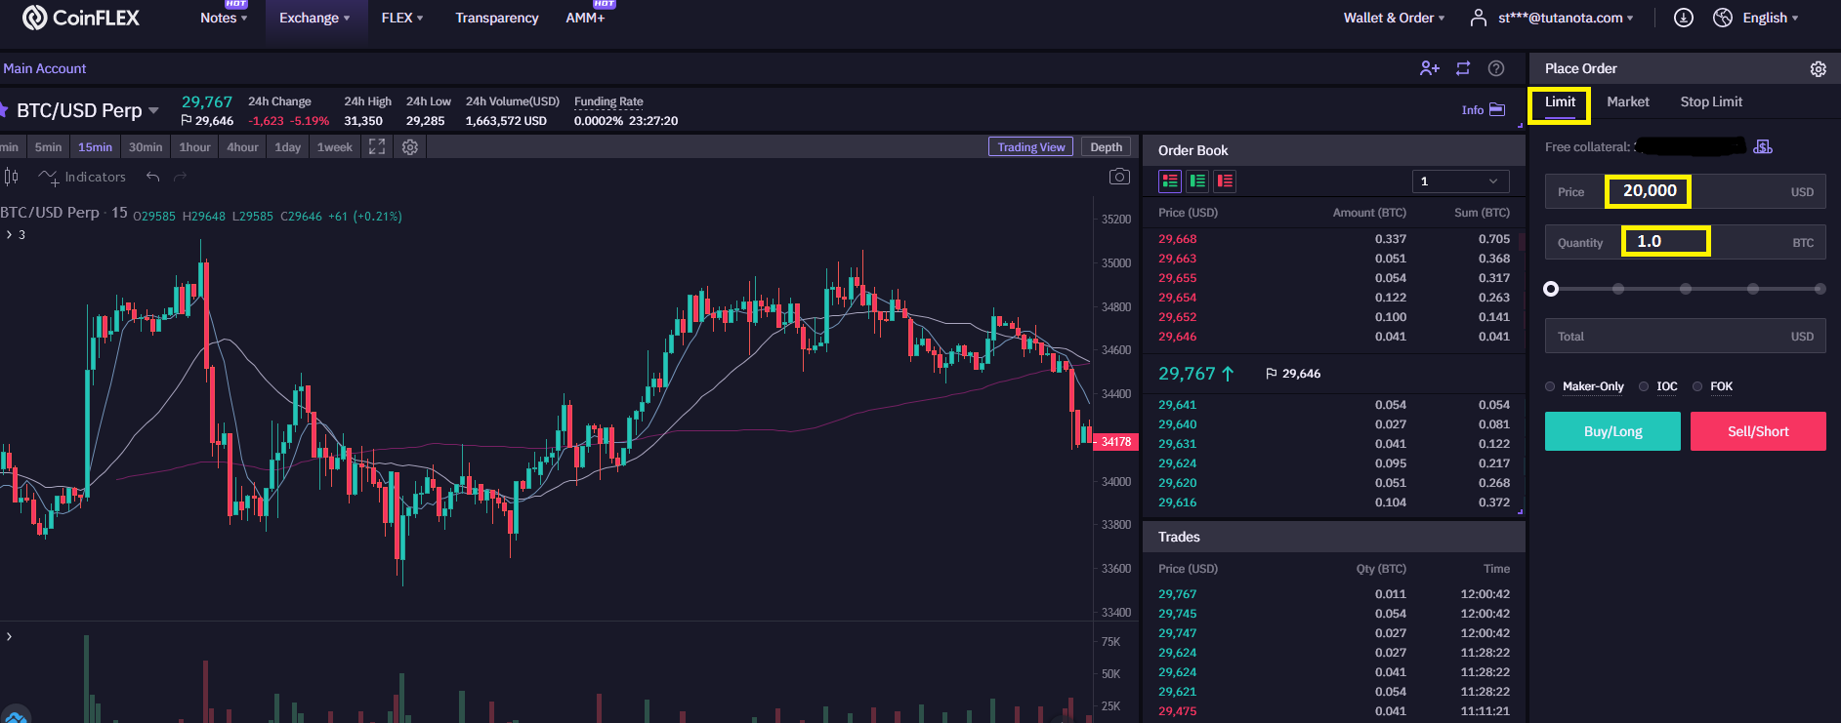Screen dimensions: 1841x723
Task: Open Place Order settings gear
Action: pos(1818,69)
